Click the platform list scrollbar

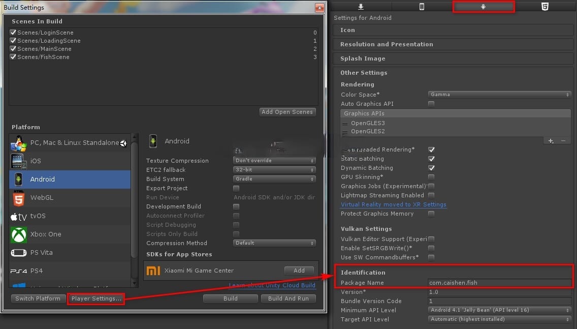click(134, 199)
